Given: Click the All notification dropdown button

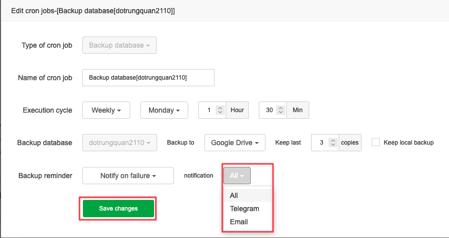Looking at the screenshot, I should [x=236, y=176].
